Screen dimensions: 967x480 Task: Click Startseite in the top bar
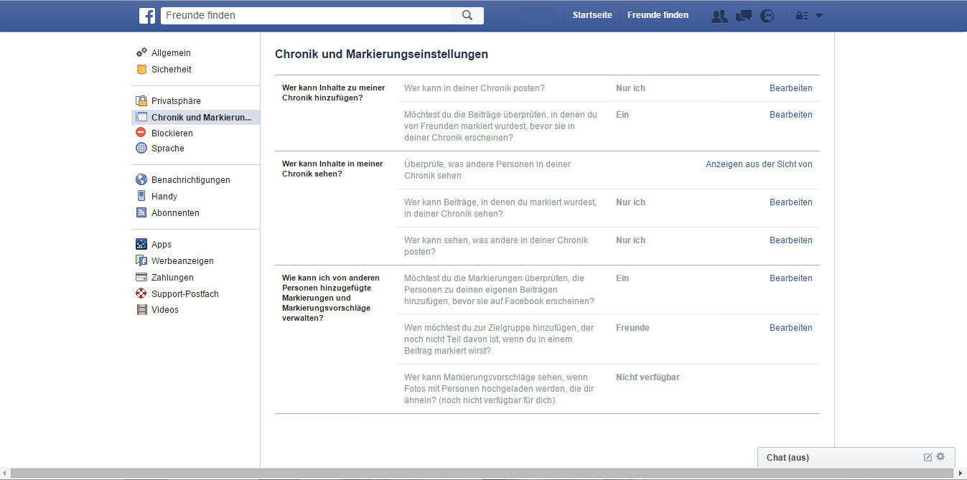click(592, 15)
